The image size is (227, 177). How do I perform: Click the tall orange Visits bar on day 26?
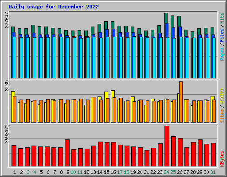tap(181, 102)
